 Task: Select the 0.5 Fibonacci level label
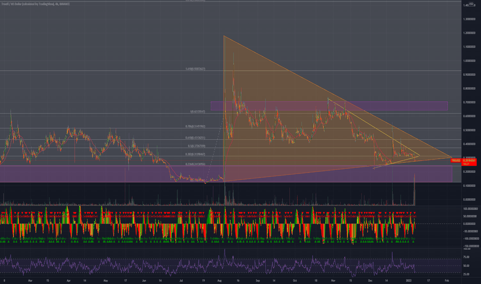click(x=197, y=146)
